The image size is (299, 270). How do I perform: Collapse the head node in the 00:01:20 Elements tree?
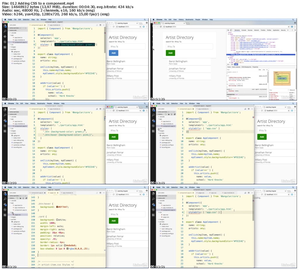click(228, 34)
